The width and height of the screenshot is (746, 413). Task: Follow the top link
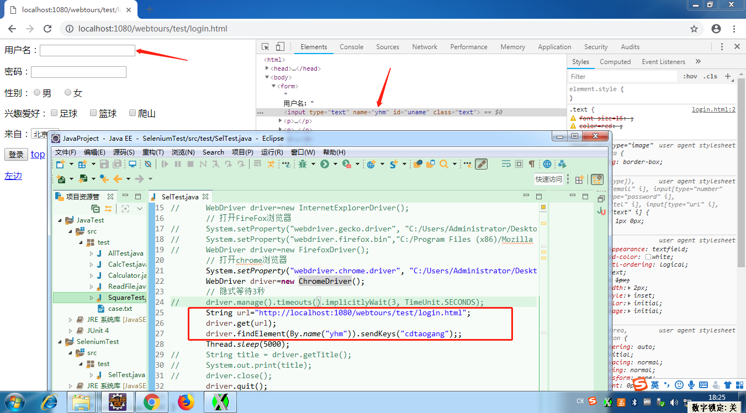[x=38, y=155]
